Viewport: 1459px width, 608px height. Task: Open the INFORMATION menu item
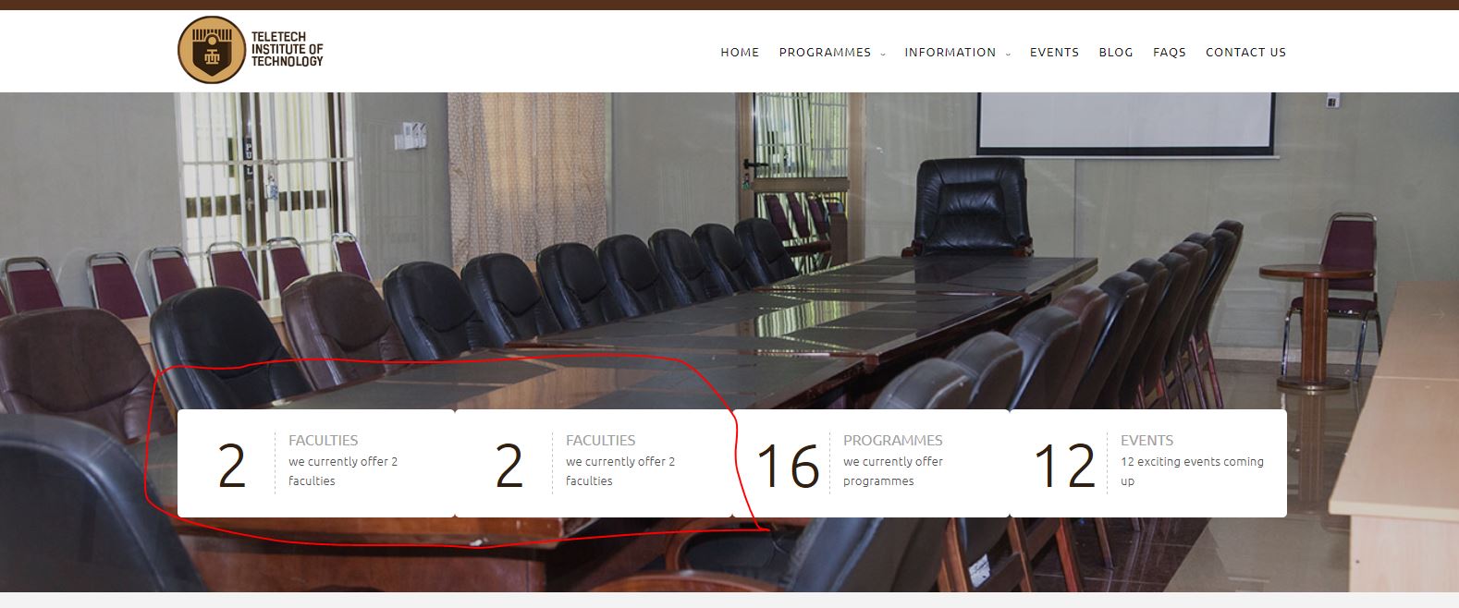click(x=950, y=53)
